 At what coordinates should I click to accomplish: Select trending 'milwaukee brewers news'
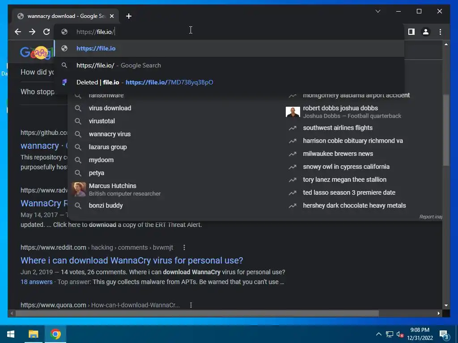[338, 154]
